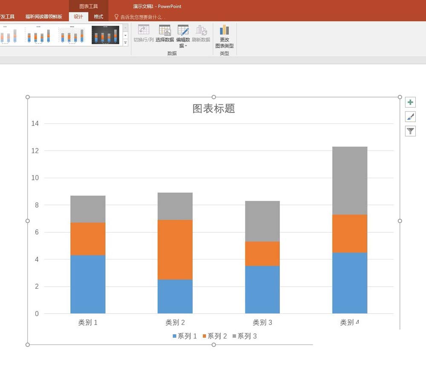Click the gray segment of 类别 4 bar
426x370 pixels.
click(350, 180)
